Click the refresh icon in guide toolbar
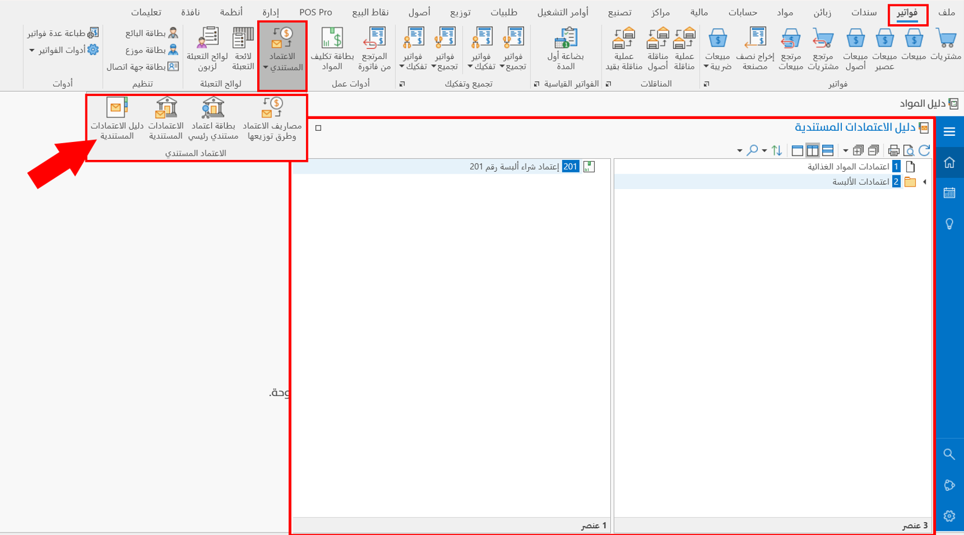The width and height of the screenshot is (964, 535). (x=924, y=150)
